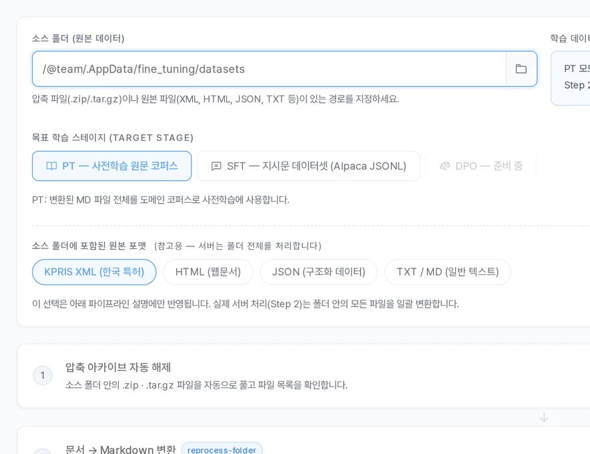Click the balance scale icon in DPO
The image size is (590, 454).
point(445,166)
